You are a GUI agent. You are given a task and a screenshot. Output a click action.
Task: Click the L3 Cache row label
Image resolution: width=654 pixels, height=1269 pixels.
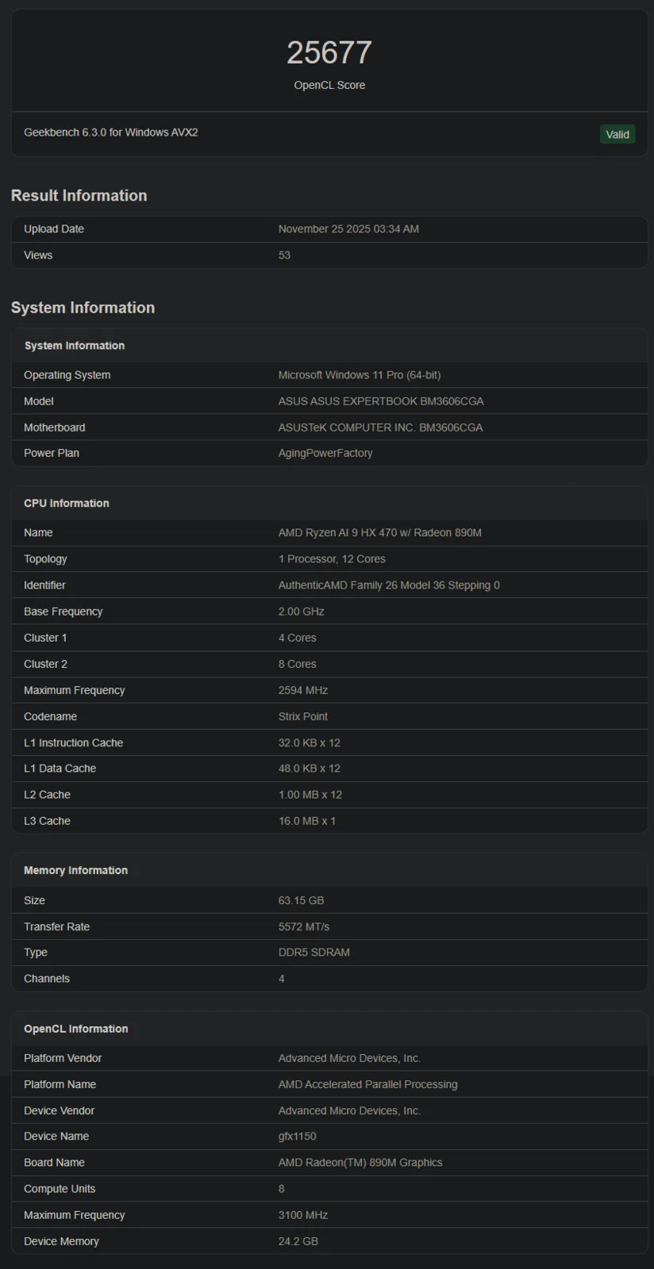(47, 821)
